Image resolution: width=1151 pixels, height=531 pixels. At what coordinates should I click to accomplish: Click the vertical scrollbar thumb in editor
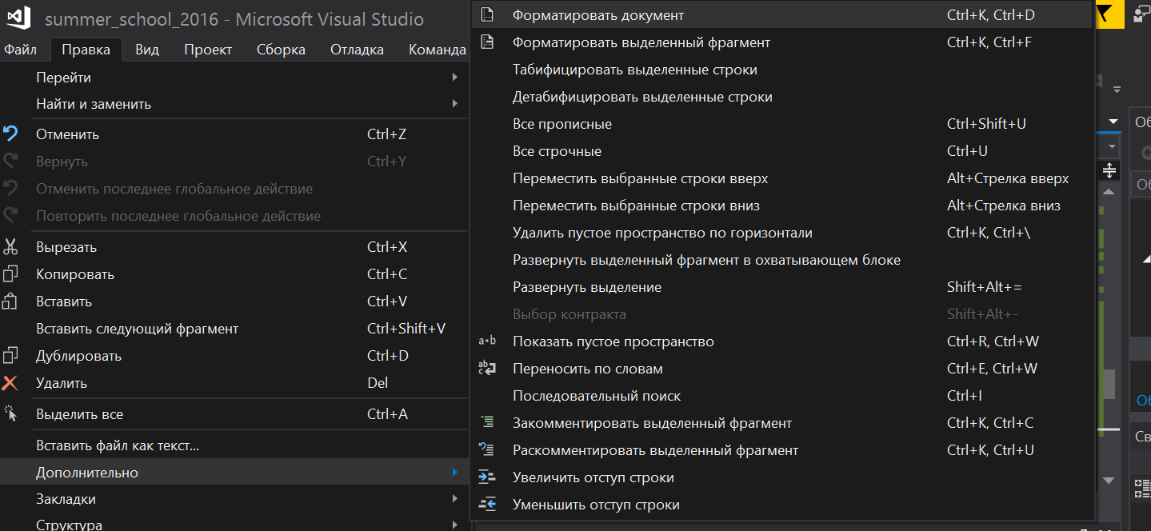click(x=1109, y=384)
